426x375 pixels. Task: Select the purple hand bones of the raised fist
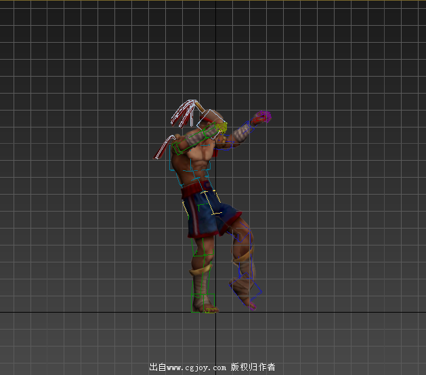click(263, 117)
